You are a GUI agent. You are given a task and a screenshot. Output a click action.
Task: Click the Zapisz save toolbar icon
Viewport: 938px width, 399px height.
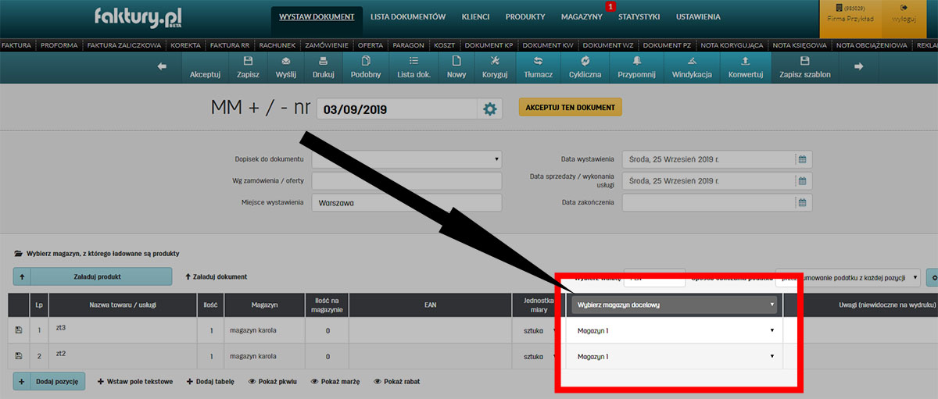248,62
